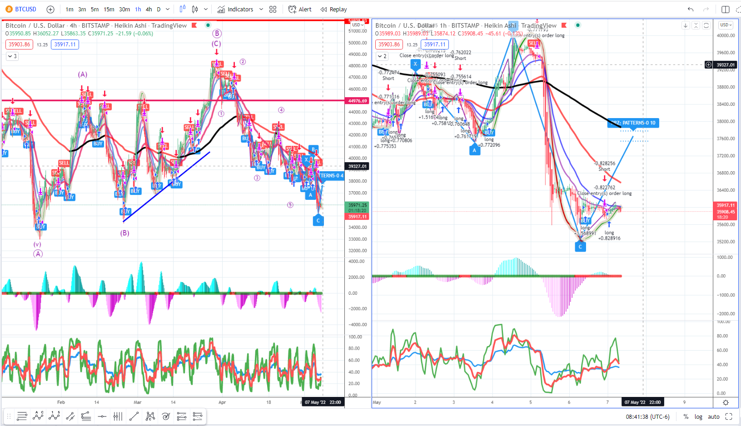
Task: Select the trend-based Fib extension tool
Action: [x=86, y=416]
